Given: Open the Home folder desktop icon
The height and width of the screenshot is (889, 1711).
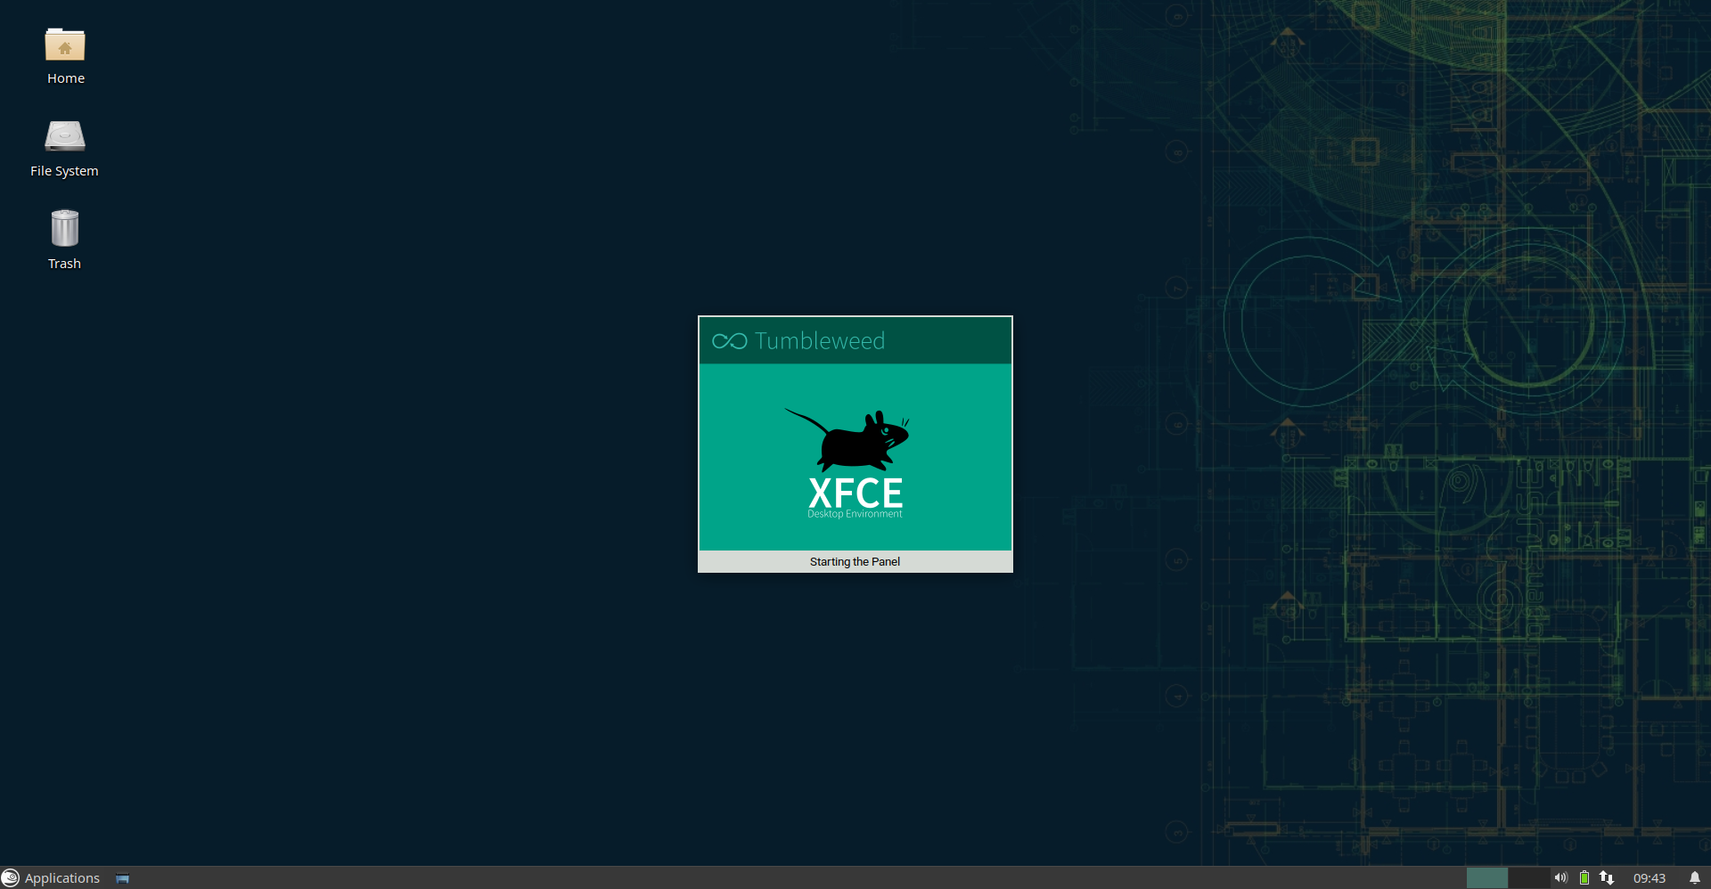Looking at the screenshot, I should pos(65,45).
